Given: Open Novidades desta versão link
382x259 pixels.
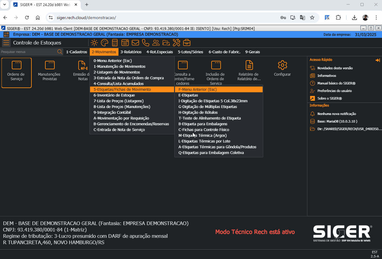Looking at the screenshot, I should [335, 68].
